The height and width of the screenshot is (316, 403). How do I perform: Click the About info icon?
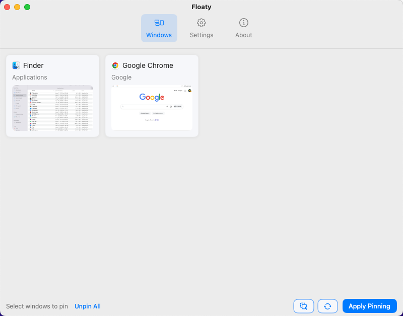[x=243, y=23]
